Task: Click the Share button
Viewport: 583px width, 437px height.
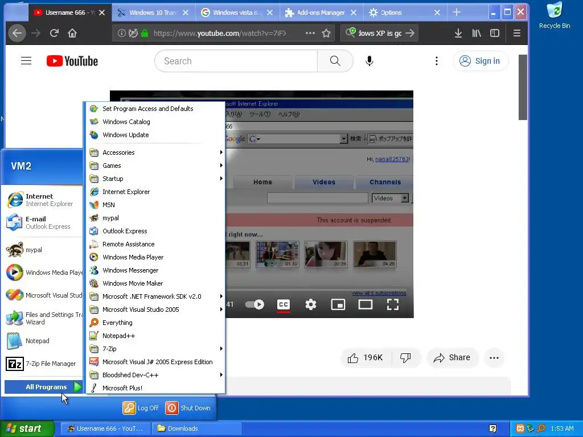Action: (x=452, y=357)
